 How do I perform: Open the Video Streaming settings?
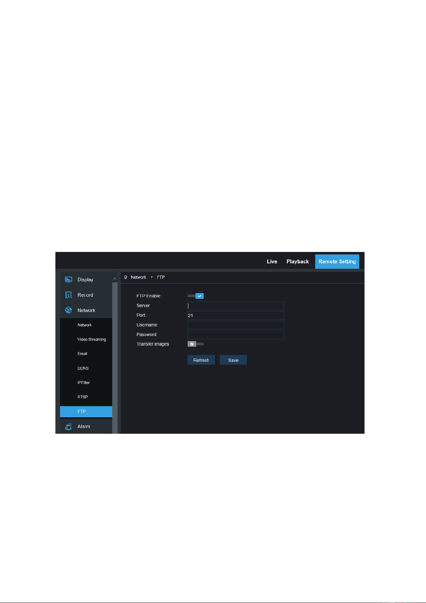(x=91, y=339)
